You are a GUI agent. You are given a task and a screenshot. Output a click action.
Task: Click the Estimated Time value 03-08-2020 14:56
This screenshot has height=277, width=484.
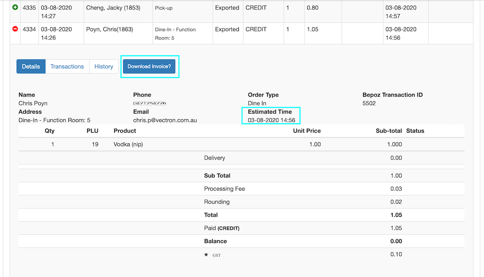pyautogui.click(x=271, y=120)
